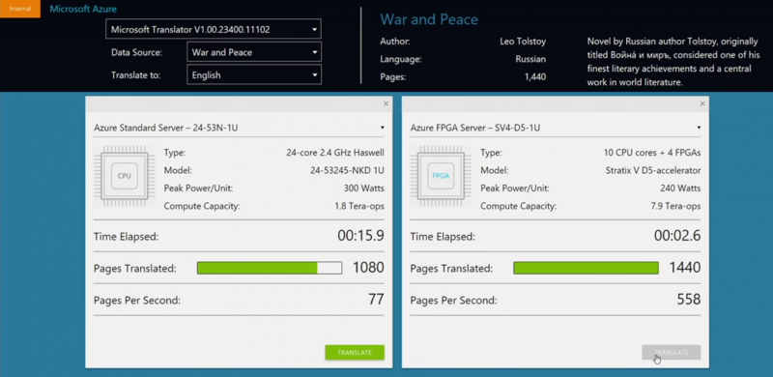The width and height of the screenshot is (773, 377).
Task: Close the Azure Standard Server panel
Action: 386,103
